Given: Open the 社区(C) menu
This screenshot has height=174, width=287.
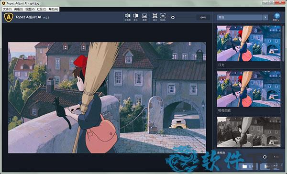Looking at the screenshot, I should tap(42, 9).
